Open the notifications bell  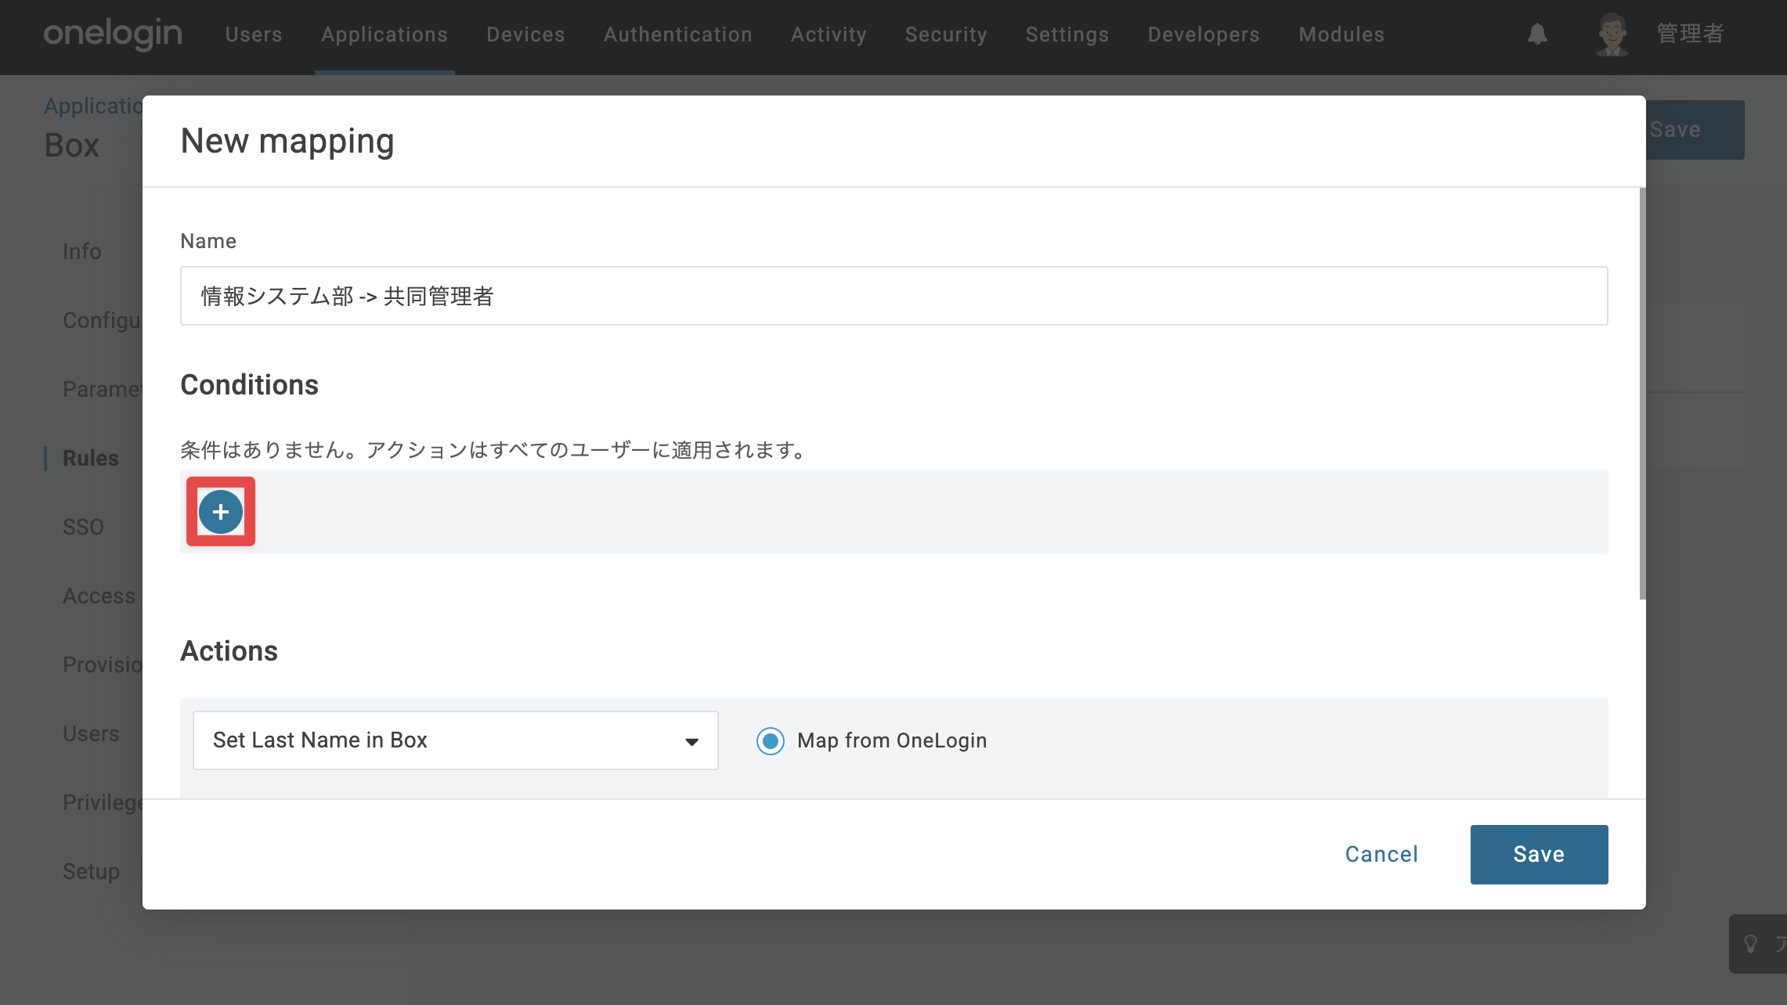coord(1537,34)
